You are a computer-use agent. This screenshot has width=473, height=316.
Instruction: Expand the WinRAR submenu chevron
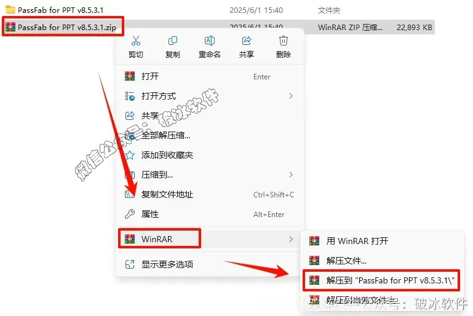coord(291,239)
